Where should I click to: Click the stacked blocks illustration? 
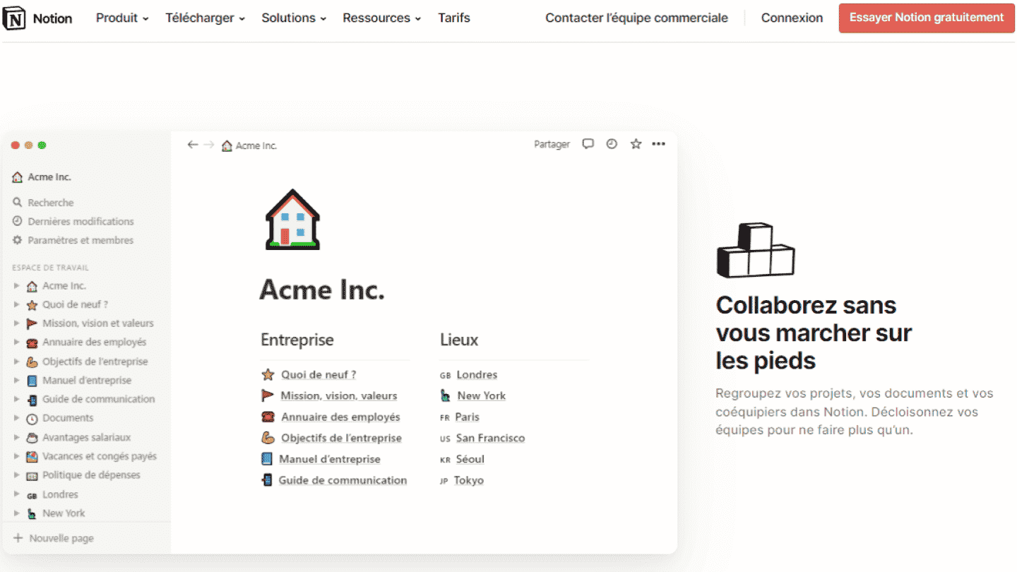pyautogui.click(x=755, y=250)
